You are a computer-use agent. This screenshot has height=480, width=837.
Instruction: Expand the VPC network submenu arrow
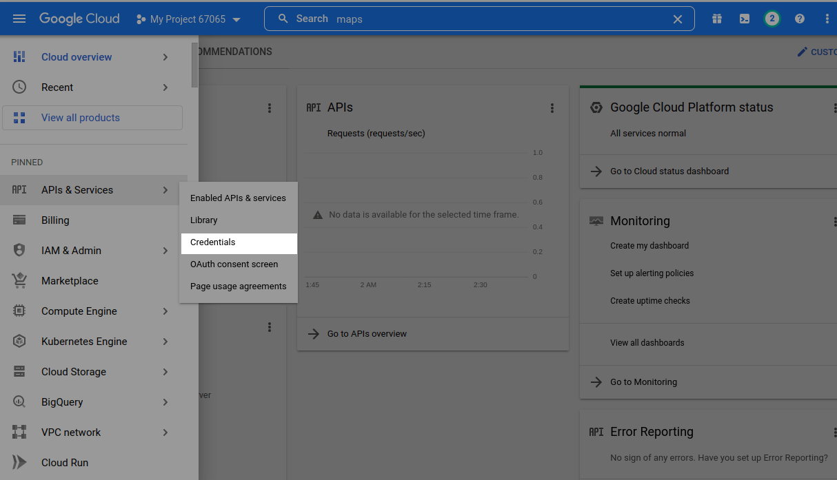coord(165,432)
